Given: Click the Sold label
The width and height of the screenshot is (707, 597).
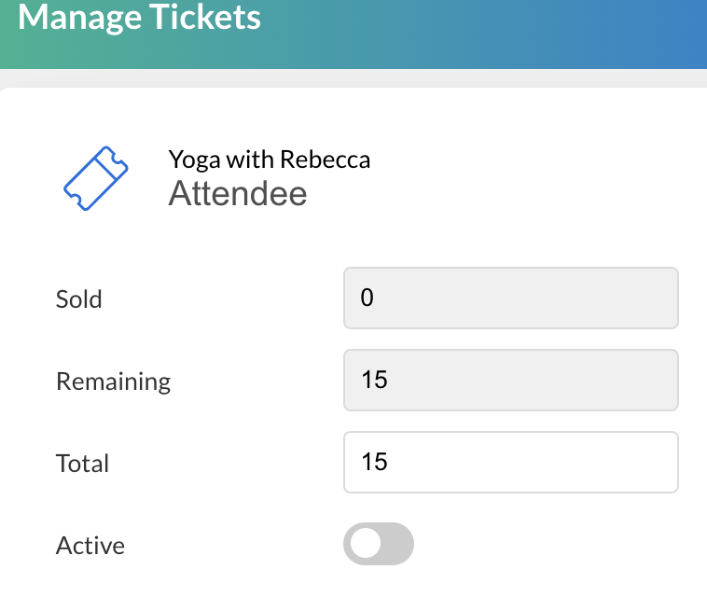Looking at the screenshot, I should tap(79, 299).
